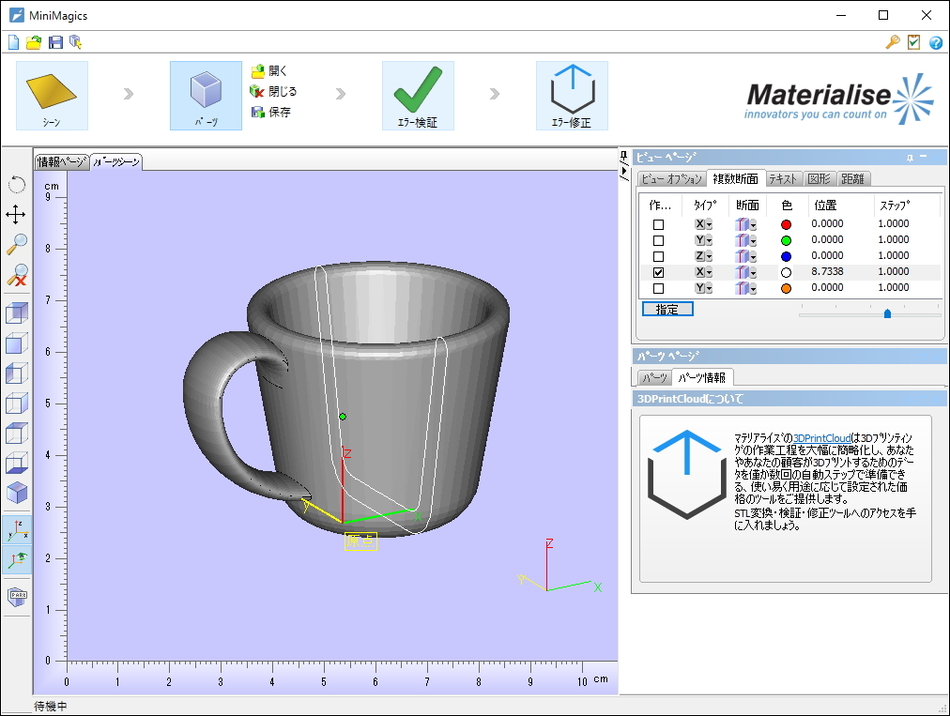This screenshot has width=950, height=716.
Task: Click the fourth small toolbar icon beside Save
Action: click(x=75, y=42)
